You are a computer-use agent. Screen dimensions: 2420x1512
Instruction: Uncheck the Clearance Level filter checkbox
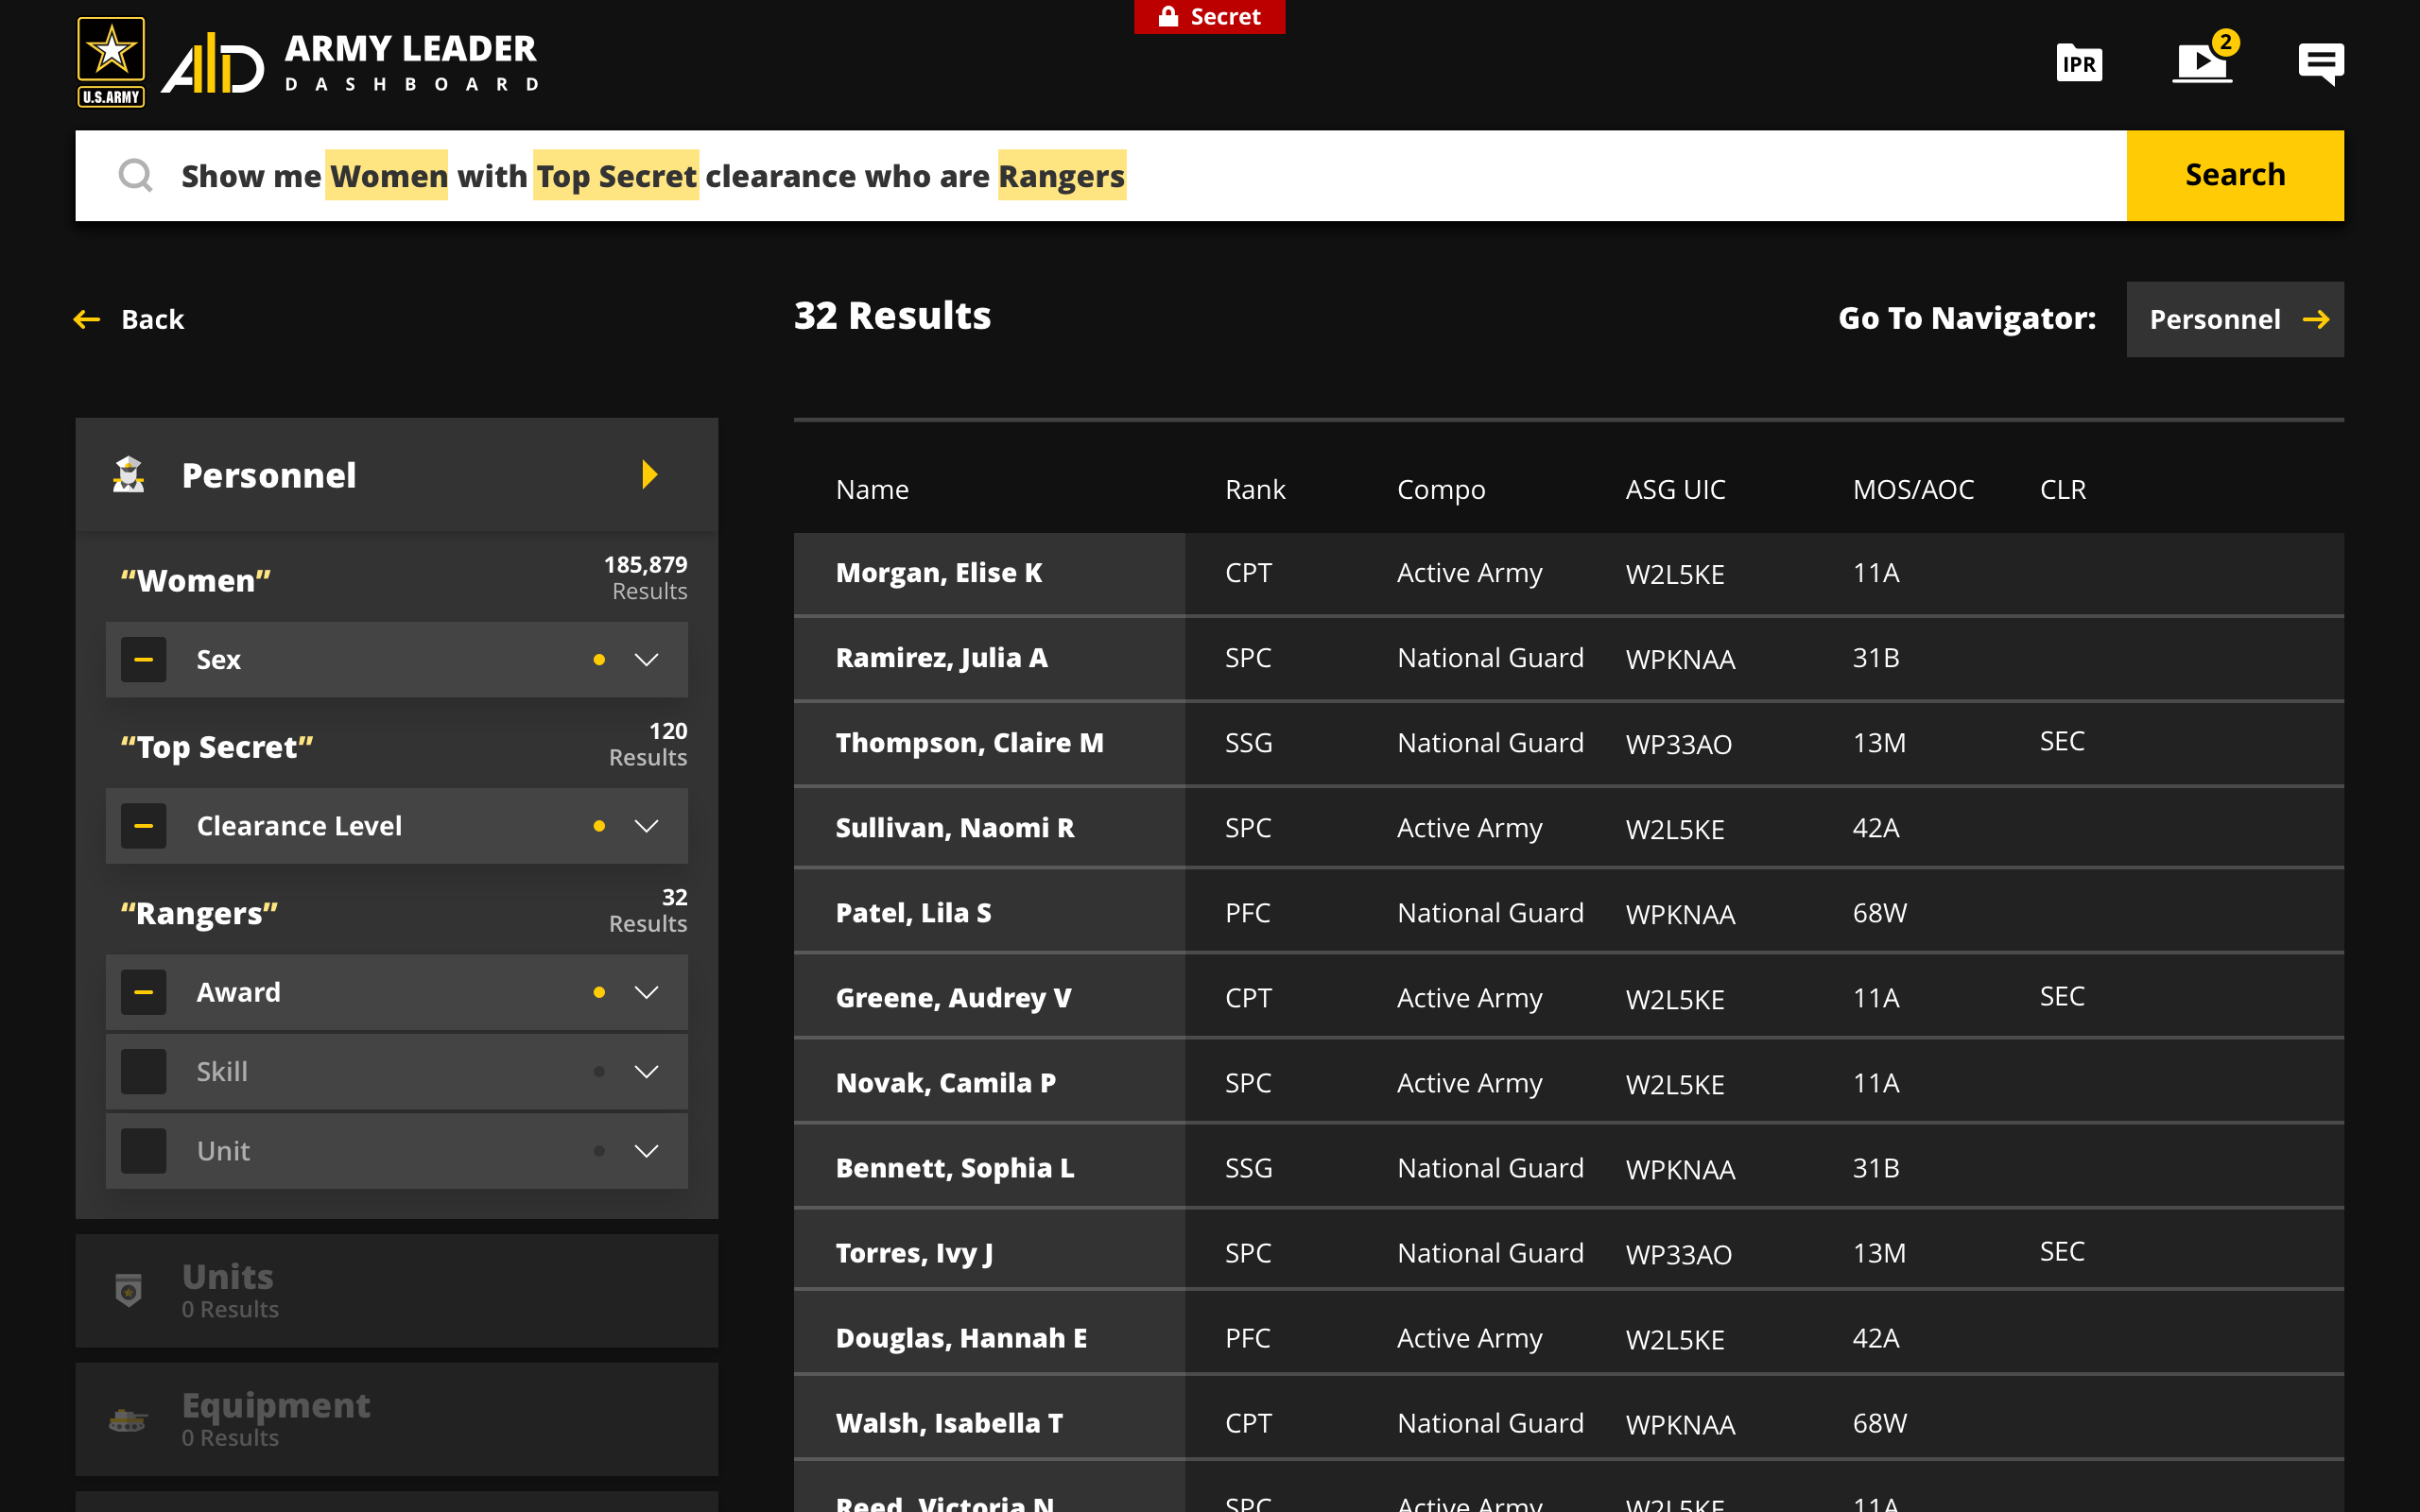pos(143,826)
